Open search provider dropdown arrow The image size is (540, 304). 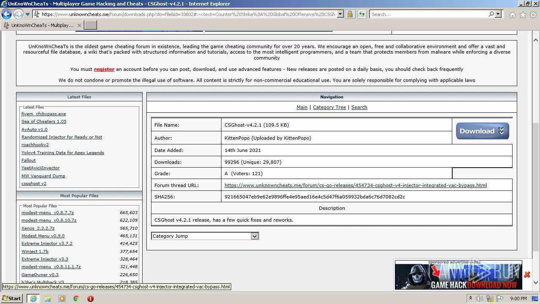[498, 14]
